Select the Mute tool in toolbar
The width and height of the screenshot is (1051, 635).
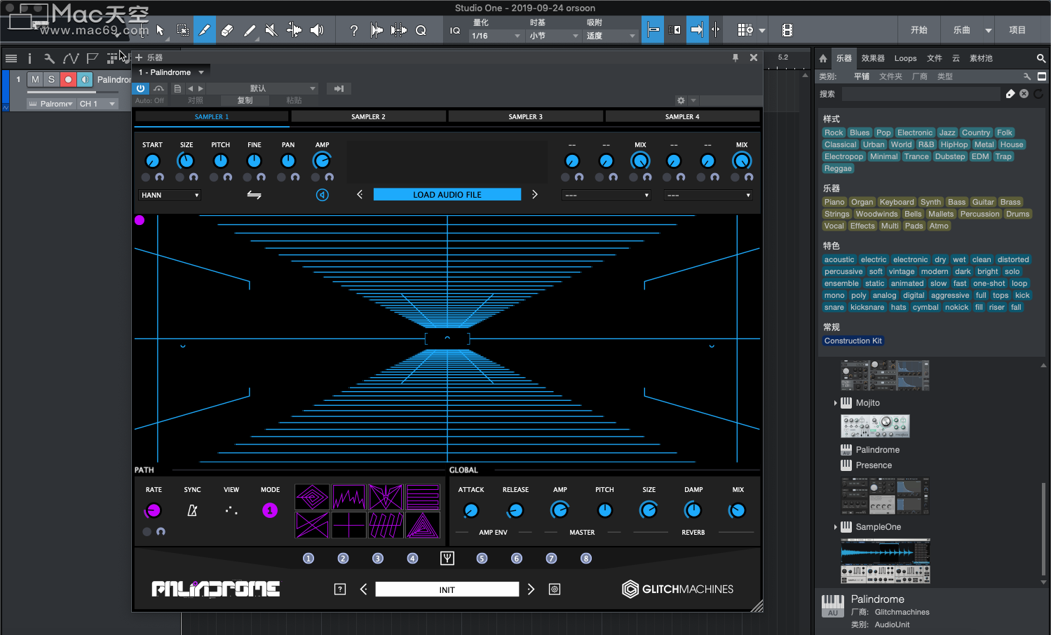[271, 30]
